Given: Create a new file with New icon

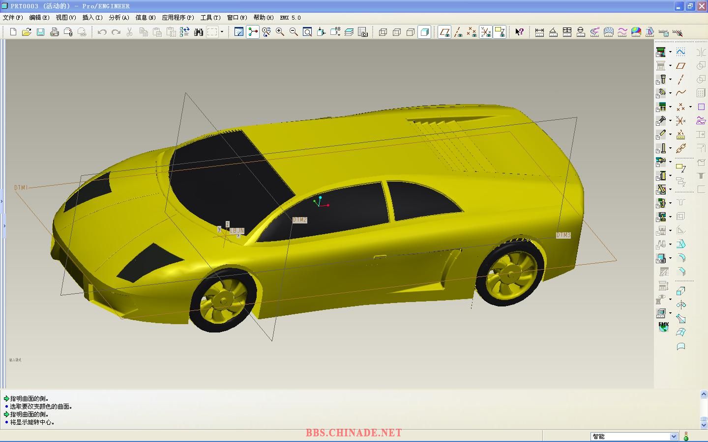Looking at the screenshot, I should pyautogui.click(x=13, y=32).
